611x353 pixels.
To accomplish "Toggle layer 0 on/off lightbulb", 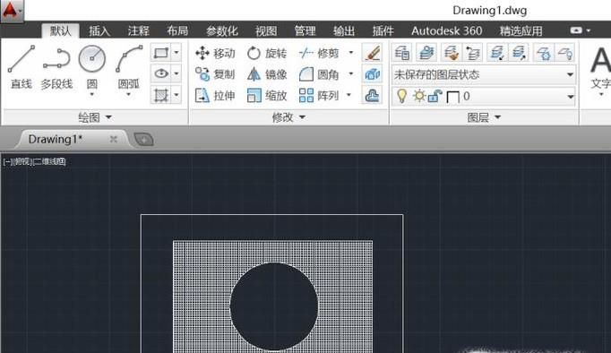I will coord(401,96).
